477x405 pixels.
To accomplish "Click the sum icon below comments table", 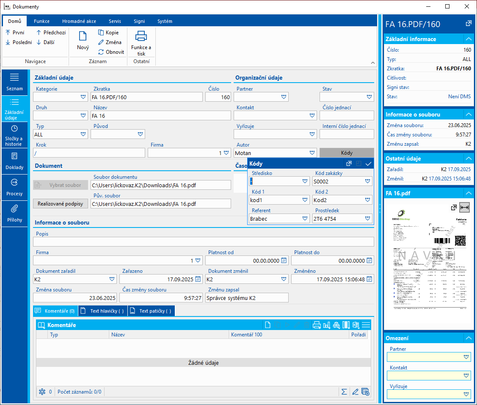I will tap(344, 392).
